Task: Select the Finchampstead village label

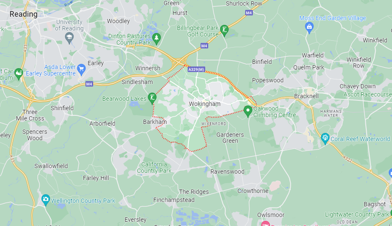Action: [x=174, y=200]
